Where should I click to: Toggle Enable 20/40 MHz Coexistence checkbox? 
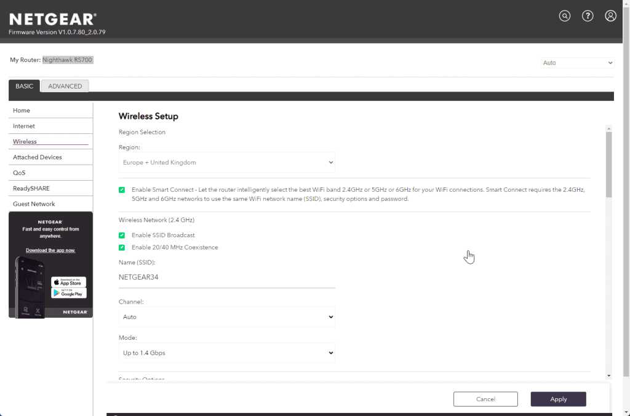[122, 248]
